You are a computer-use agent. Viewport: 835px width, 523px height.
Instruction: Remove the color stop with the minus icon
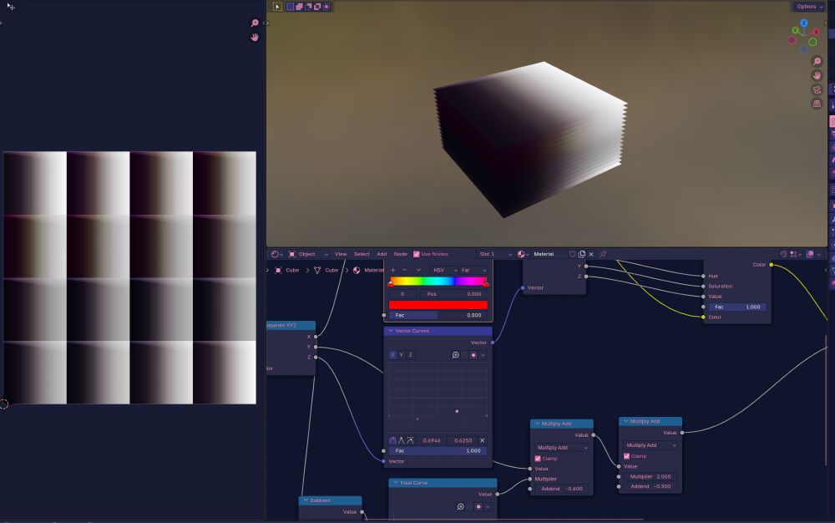[404, 270]
